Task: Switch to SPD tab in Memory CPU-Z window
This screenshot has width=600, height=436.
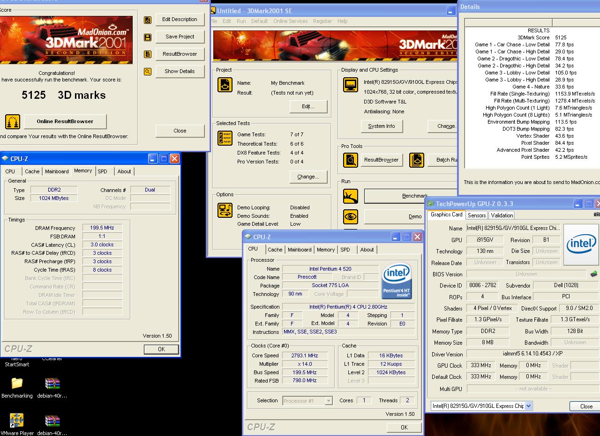Action: coord(102,171)
